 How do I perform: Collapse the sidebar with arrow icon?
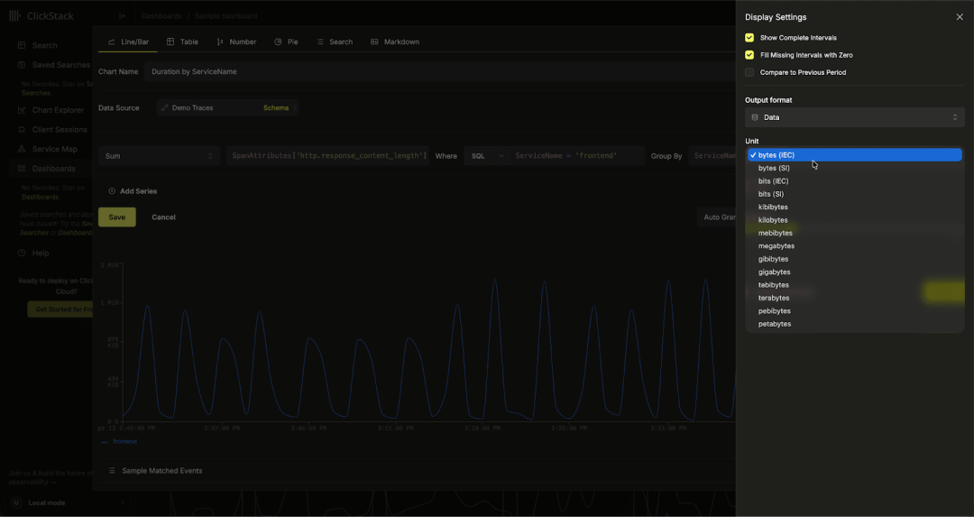pyautogui.click(x=123, y=16)
